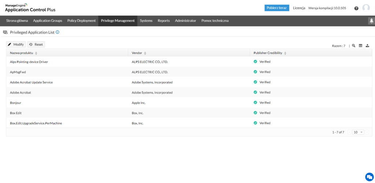Image resolution: width=375 pixels, height=183 pixels.
Task: Open the chat bubble support icon
Action: (369, 177)
